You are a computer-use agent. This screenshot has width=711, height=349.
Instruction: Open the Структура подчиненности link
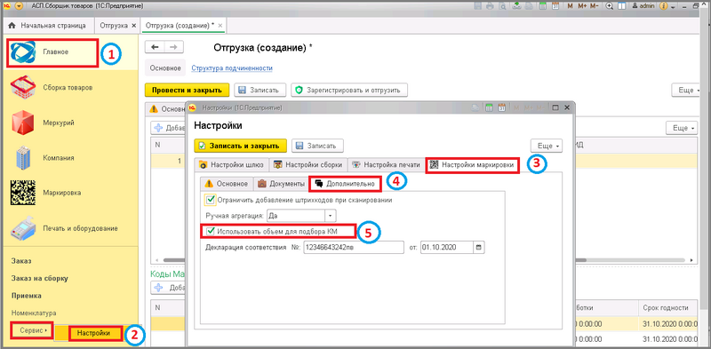232,68
